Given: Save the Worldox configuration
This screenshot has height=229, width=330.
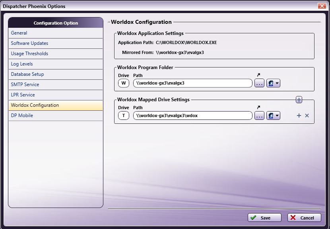Looking at the screenshot, I should pos(264,217).
